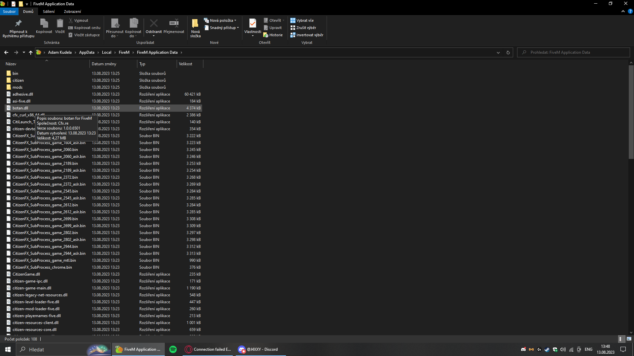Screen dimensions: 634x356
Task: Click AppData in breadcrumb path
Action: [x=87, y=52]
